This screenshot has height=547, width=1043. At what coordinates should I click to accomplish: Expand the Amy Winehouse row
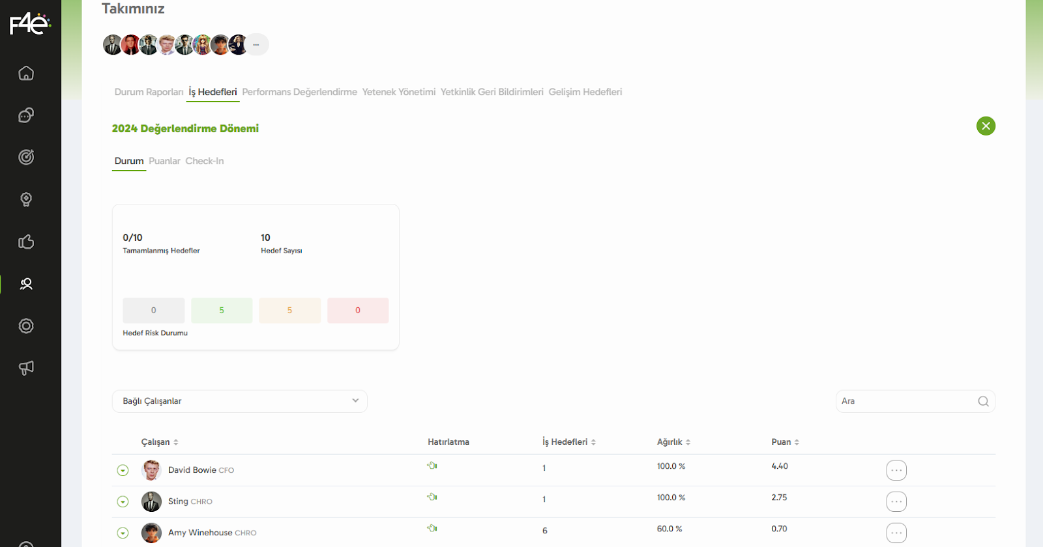tap(123, 533)
